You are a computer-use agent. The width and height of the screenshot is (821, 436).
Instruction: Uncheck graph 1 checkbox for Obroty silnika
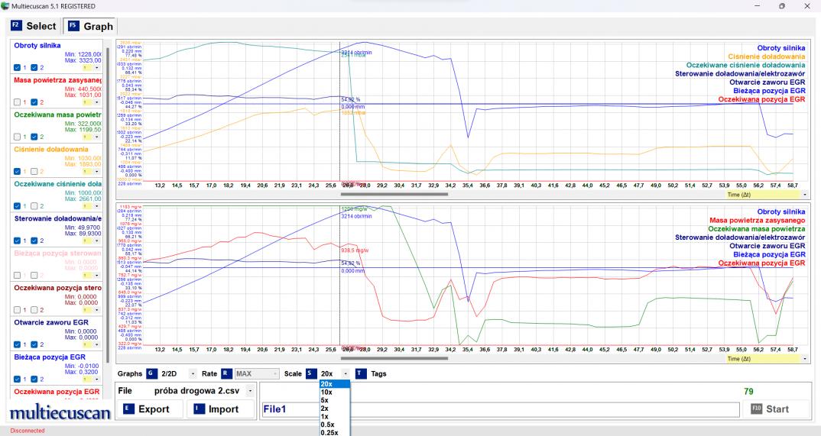(x=18, y=67)
